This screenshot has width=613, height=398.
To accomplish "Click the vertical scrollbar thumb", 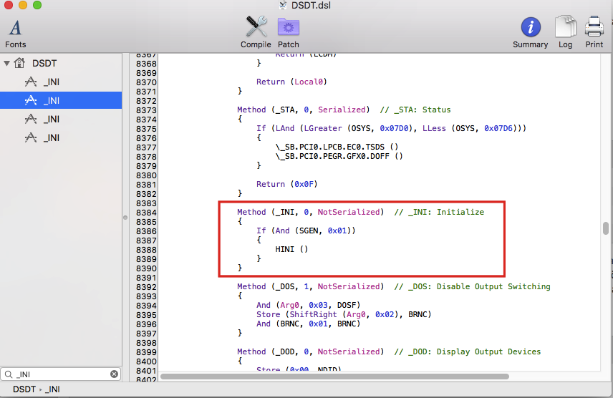I will [x=606, y=228].
